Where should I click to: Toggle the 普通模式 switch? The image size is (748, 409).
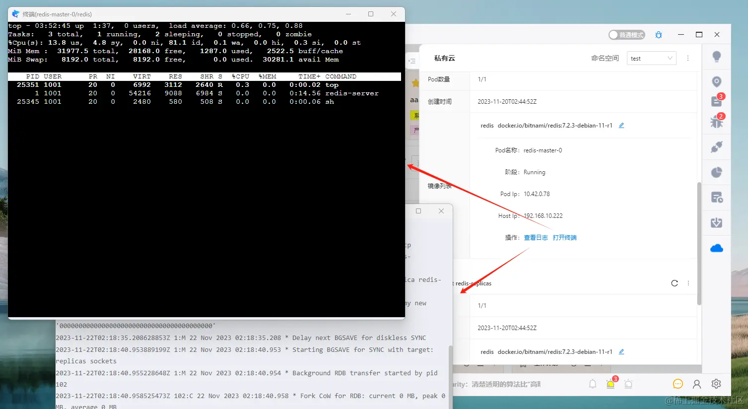[626, 35]
